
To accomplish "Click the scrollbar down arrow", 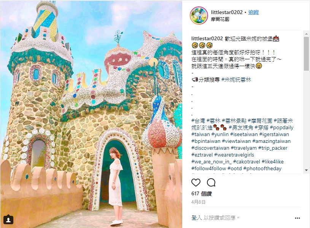I will click(306, 170).
